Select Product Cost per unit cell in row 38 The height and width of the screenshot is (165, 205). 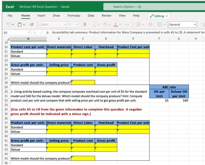click(x=133, y=127)
